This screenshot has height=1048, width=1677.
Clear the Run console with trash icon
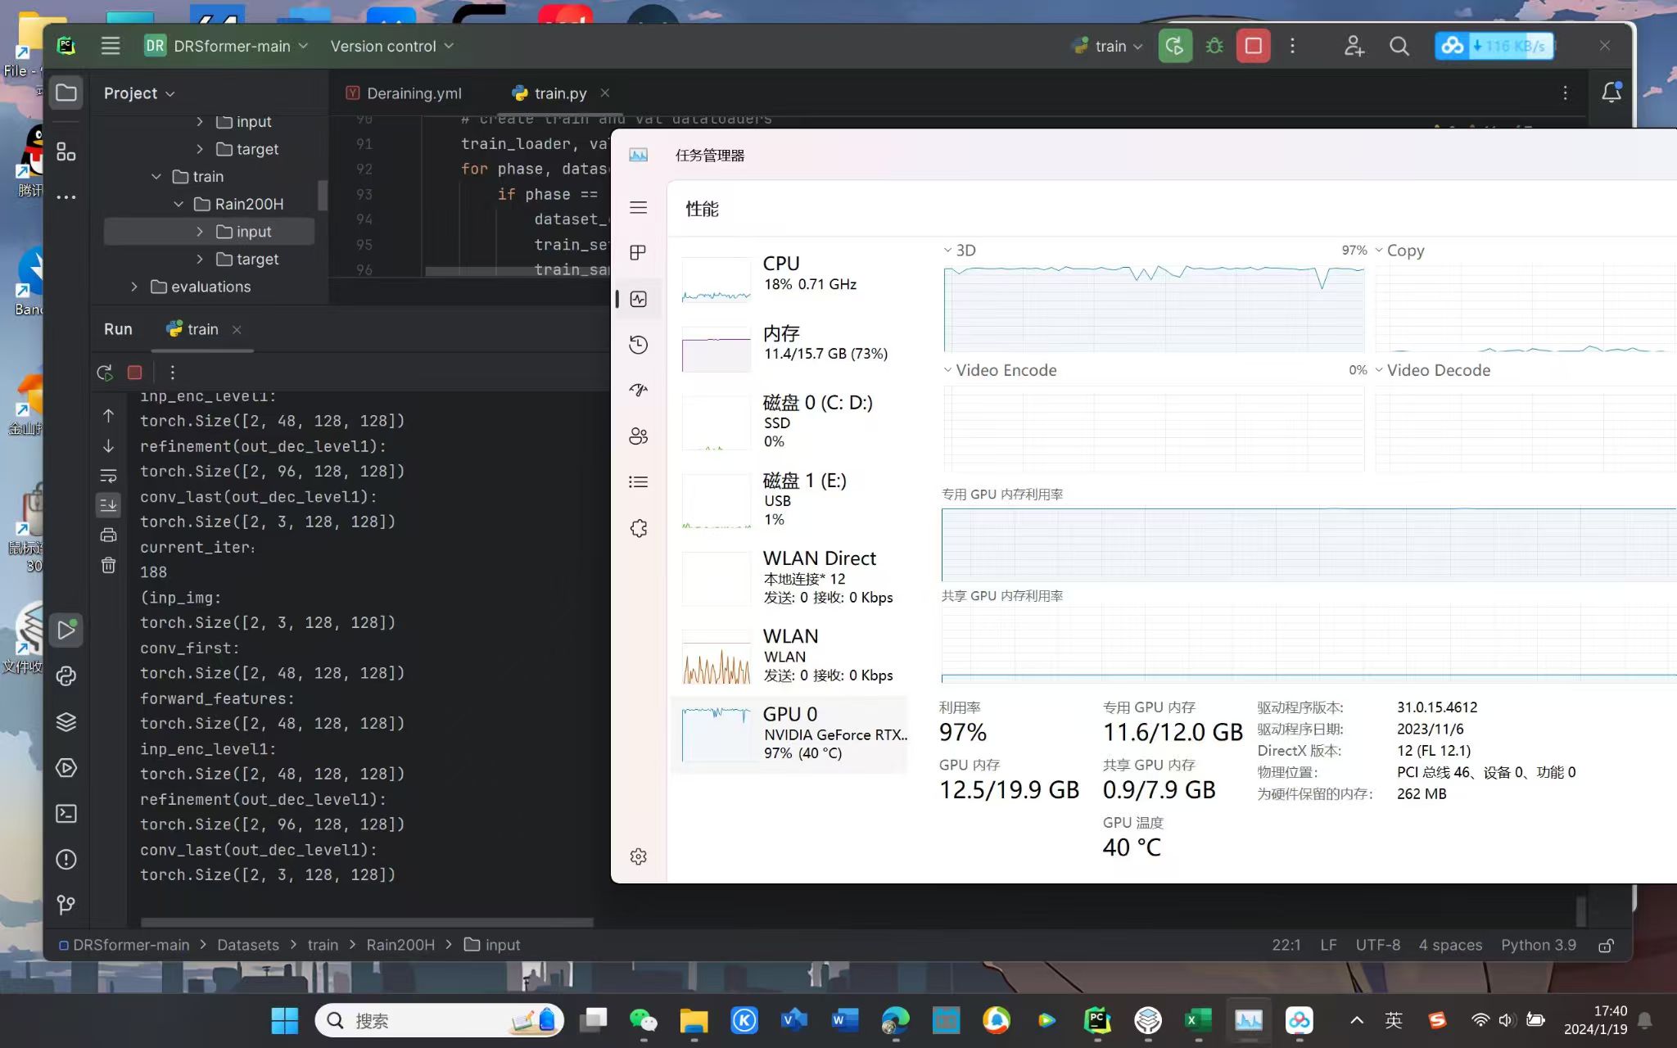click(108, 565)
